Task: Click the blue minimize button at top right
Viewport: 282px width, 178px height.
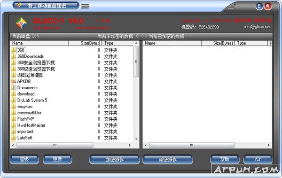Action: [259, 7]
